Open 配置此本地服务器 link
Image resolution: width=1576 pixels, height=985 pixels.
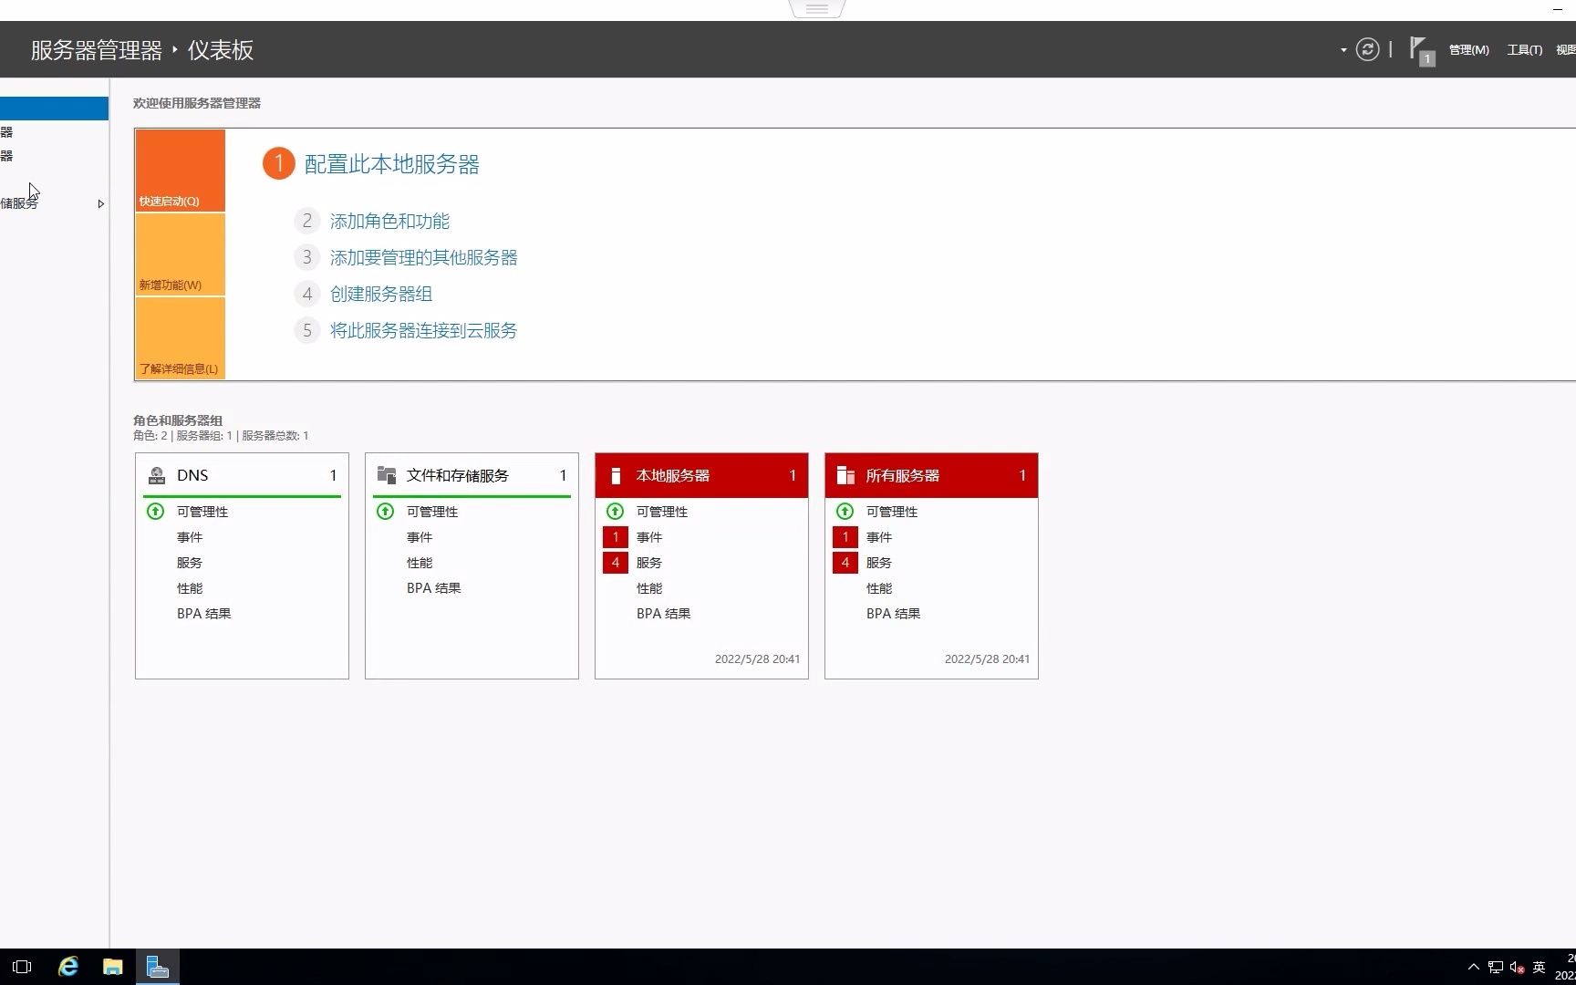391,164
